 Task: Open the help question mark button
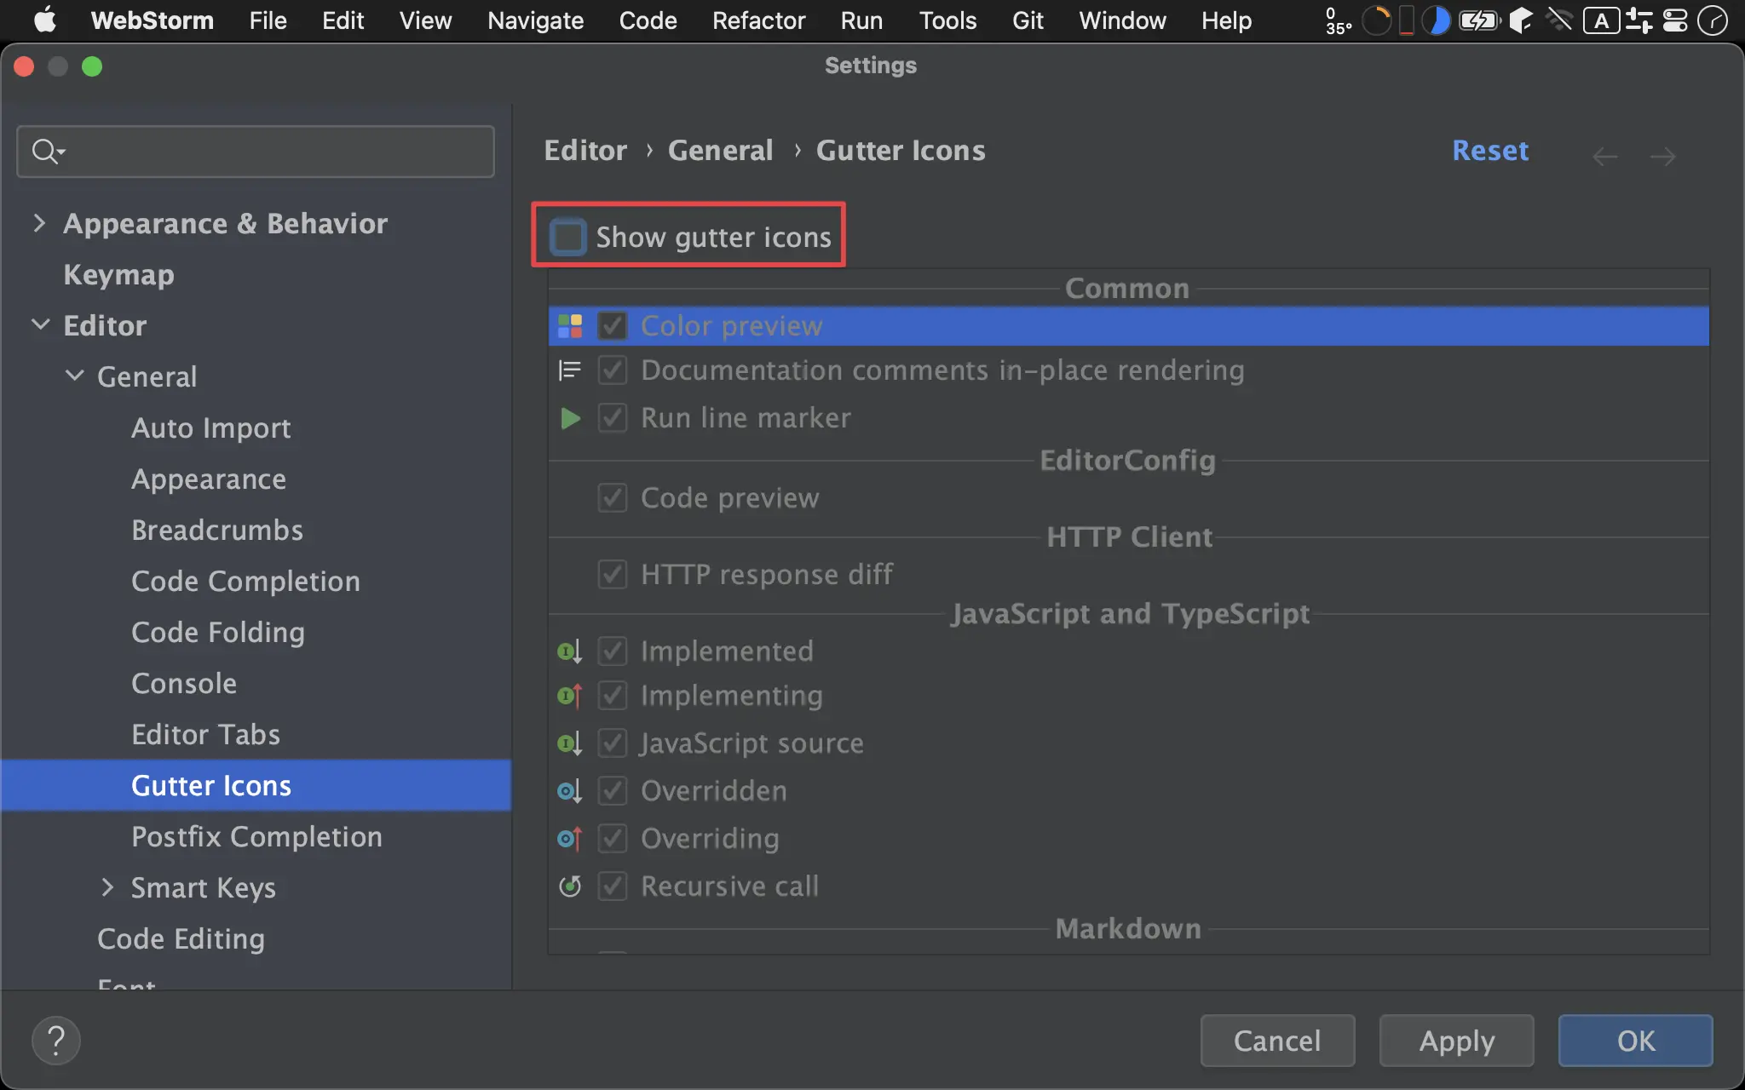tap(56, 1041)
